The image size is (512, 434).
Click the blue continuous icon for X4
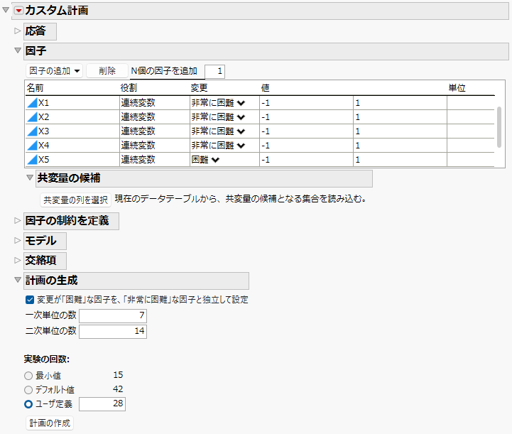point(32,146)
